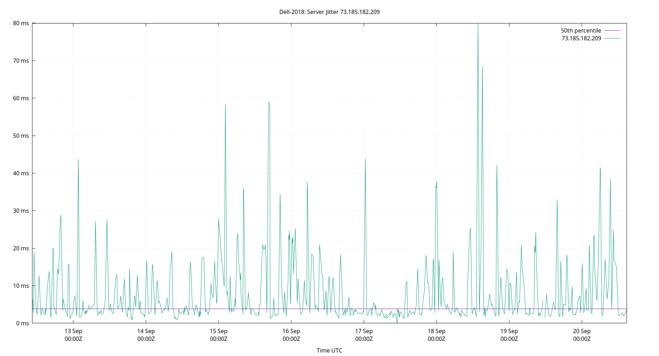The image size is (659, 356).
Task: Click the chart title Dell-2018: Server Jitter
Action: tap(329, 12)
